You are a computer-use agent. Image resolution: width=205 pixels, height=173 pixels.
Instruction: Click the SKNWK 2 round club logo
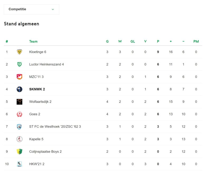click(20, 89)
